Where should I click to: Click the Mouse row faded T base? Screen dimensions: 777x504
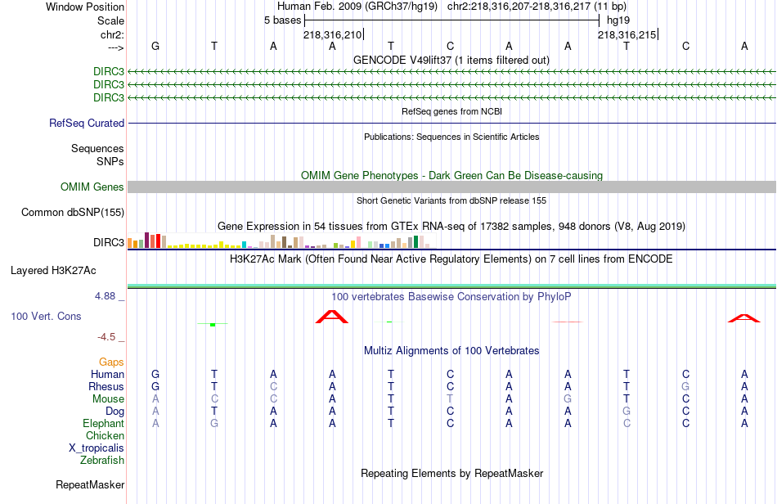[x=450, y=399]
